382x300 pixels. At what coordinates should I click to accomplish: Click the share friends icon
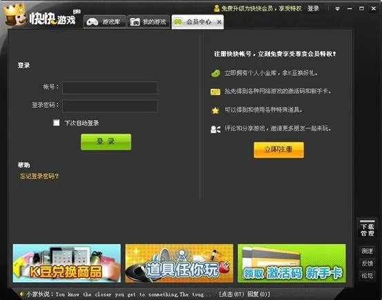[216, 129]
